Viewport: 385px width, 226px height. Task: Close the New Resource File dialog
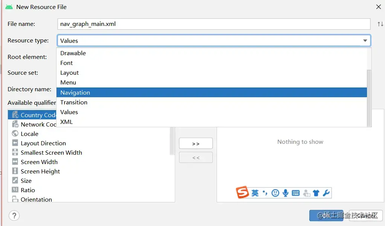[378, 7]
